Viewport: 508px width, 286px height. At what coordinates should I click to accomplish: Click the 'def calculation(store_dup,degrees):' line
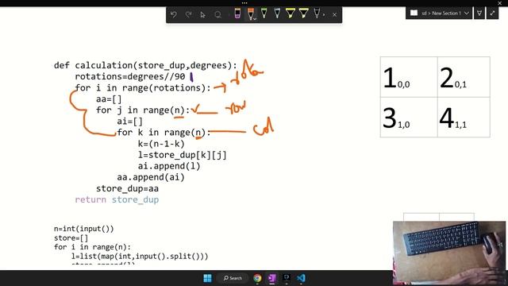tap(145, 65)
